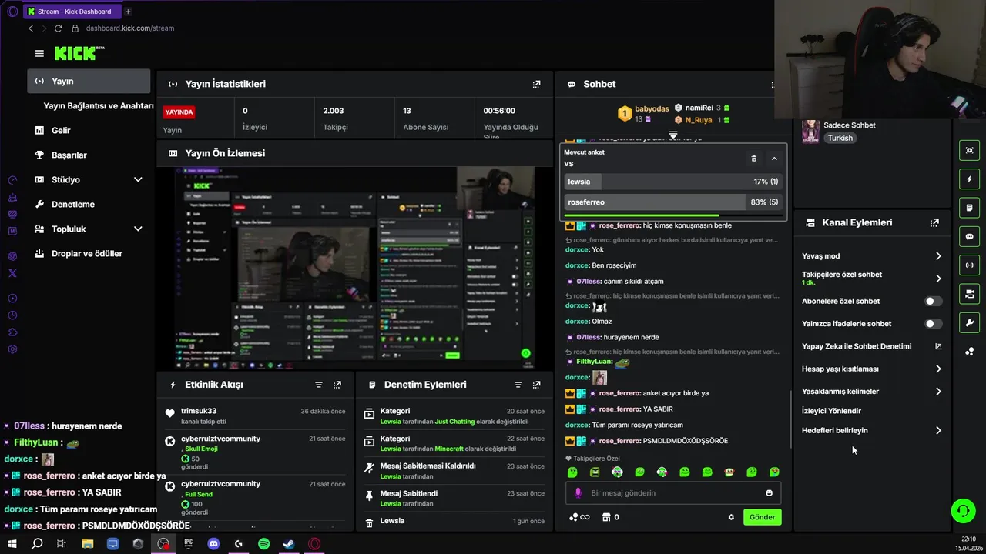Image resolution: width=986 pixels, height=554 pixels.
Task: Insert the first green Kick emote
Action: pos(572,472)
